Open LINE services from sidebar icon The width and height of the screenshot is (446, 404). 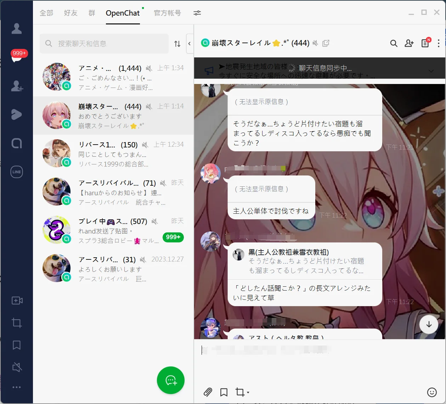(17, 172)
